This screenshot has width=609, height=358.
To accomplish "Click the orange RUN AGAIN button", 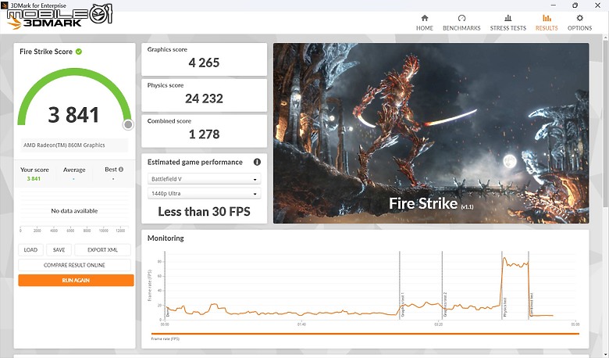I will (x=76, y=281).
